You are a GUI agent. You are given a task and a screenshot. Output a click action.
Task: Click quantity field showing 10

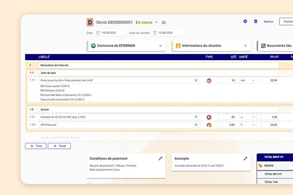[x=227, y=80]
